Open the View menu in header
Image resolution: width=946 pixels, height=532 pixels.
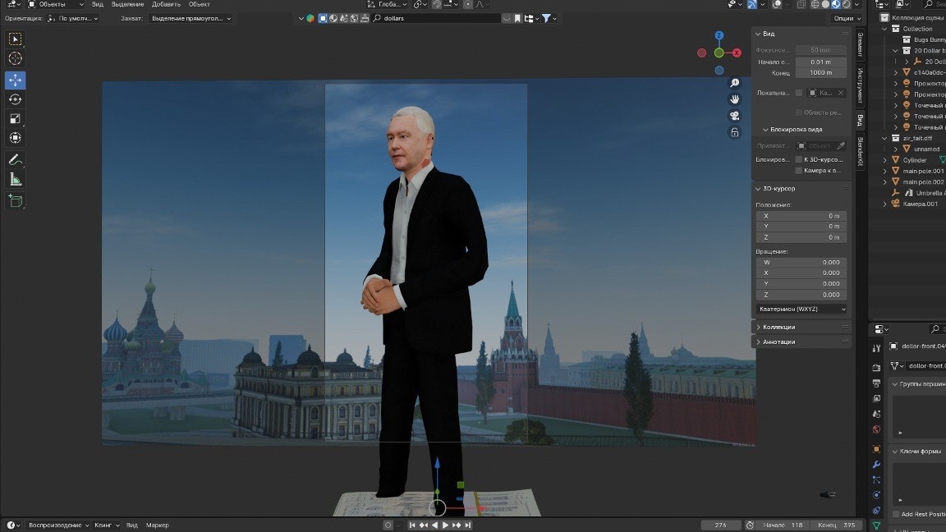(97, 4)
